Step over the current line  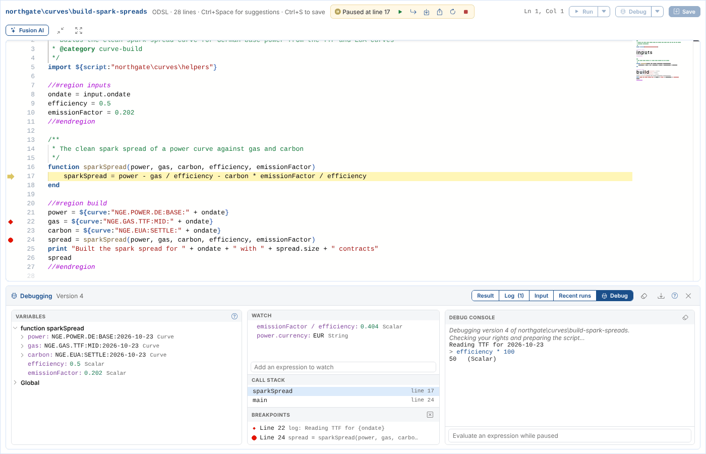coord(414,12)
